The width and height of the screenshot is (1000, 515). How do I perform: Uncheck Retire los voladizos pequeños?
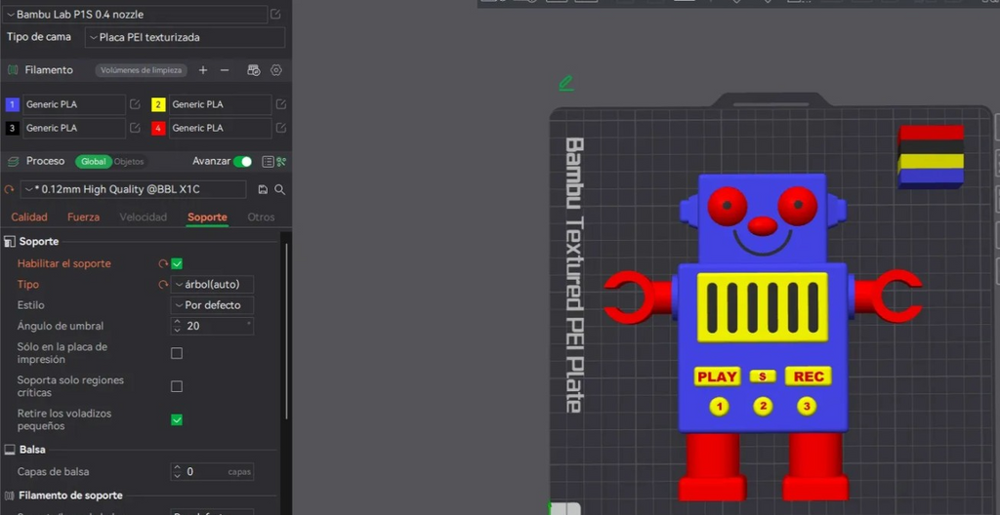coord(177,419)
